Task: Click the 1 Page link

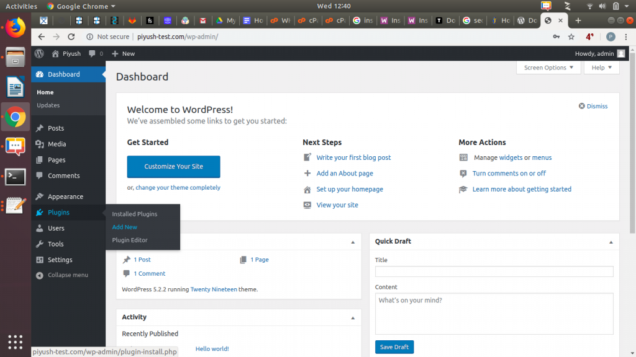Action: [260, 260]
